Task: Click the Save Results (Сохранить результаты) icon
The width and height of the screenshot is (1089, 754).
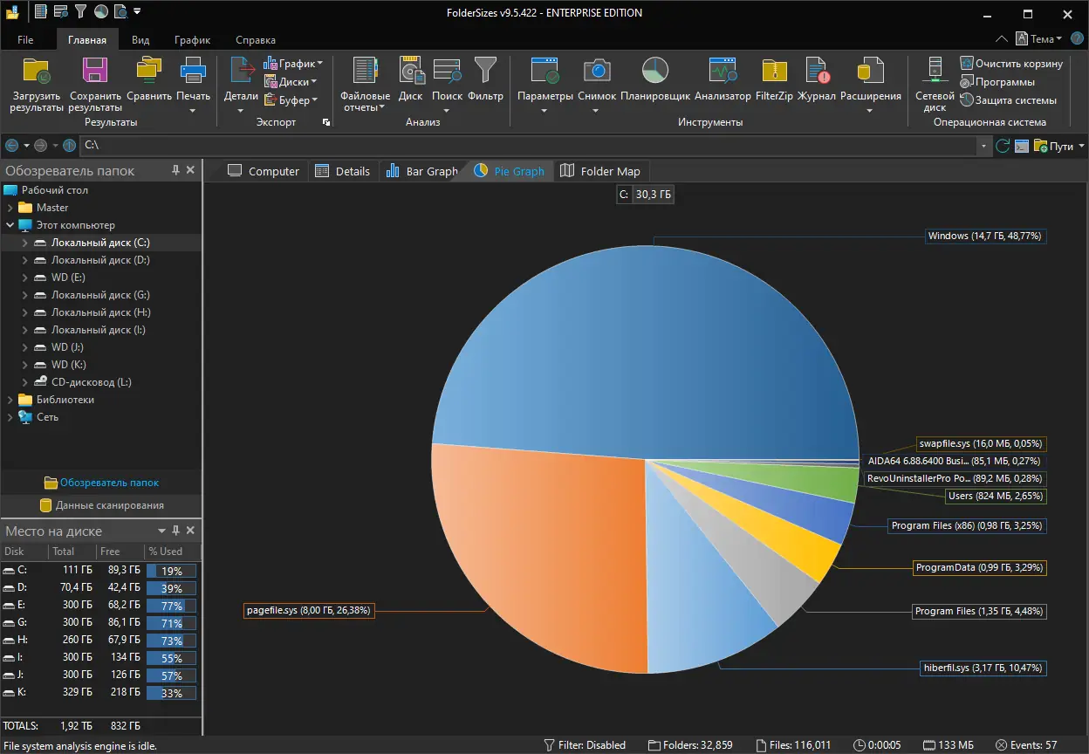Action: point(94,75)
